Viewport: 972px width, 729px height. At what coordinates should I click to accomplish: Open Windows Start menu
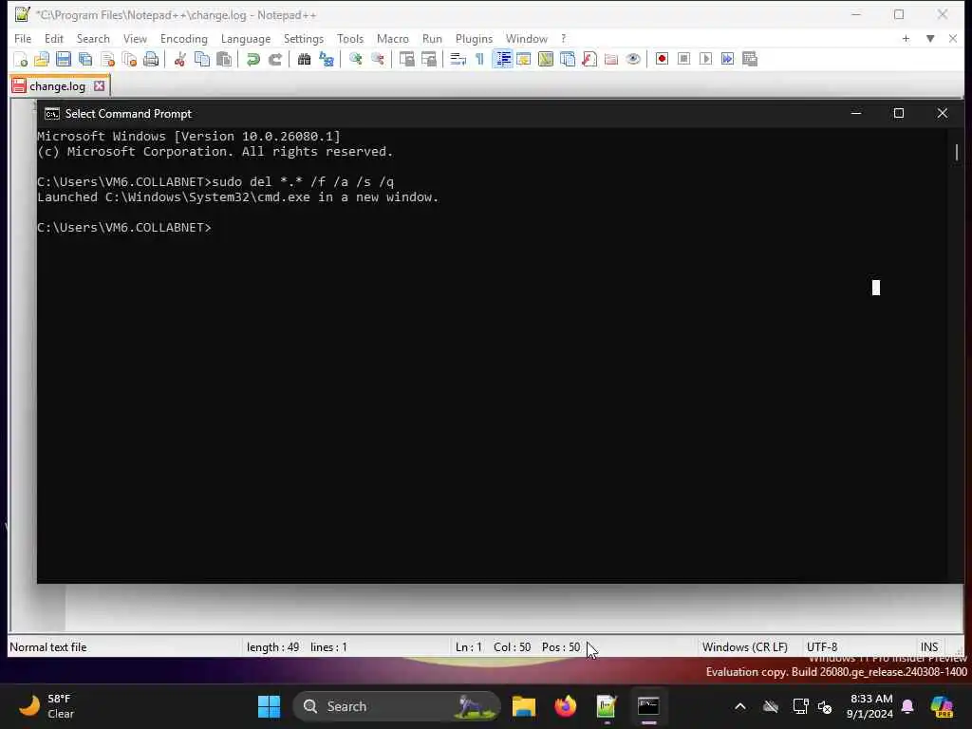click(269, 706)
